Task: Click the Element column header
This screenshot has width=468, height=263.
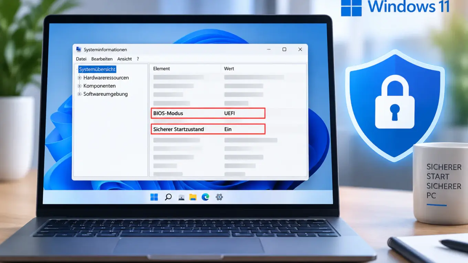Action: click(x=162, y=68)
